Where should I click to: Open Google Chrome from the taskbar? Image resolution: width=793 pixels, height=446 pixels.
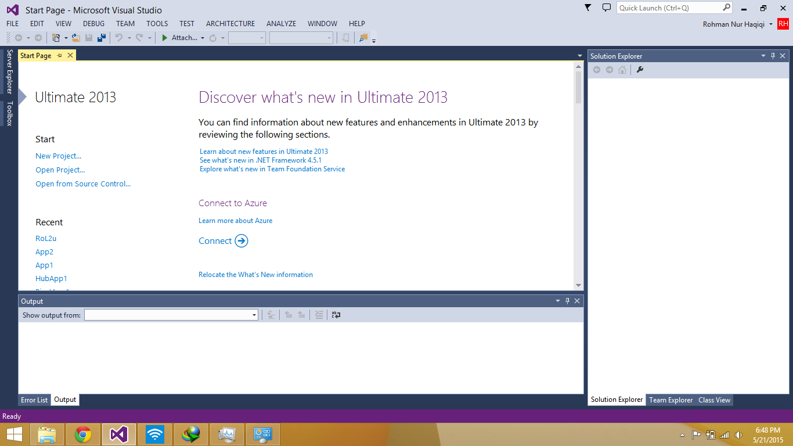[x=83, y=434]
